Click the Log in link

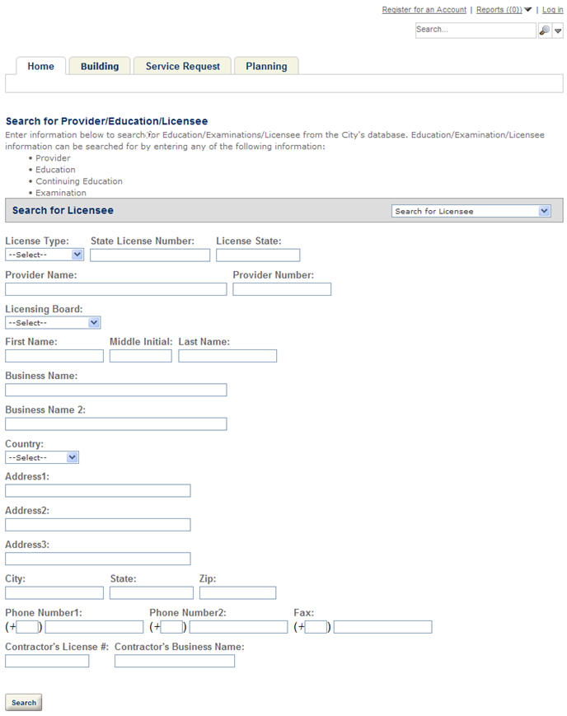pyautogui.click(x=552, y=10)
